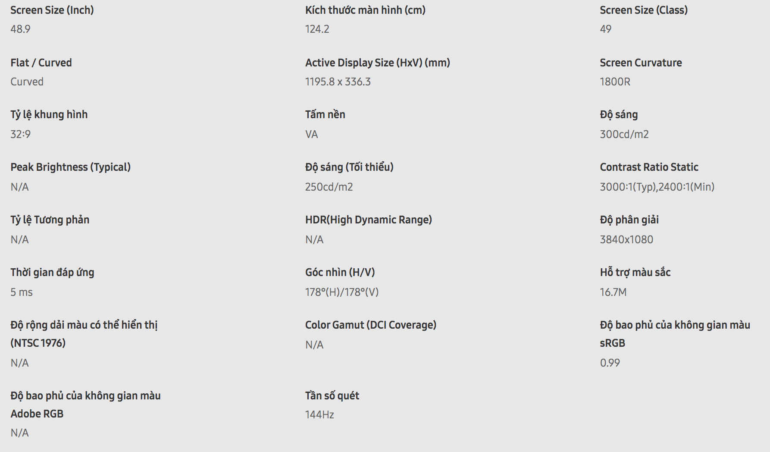Click the 32:9 aspect ratio value

[x=20, y=134]
